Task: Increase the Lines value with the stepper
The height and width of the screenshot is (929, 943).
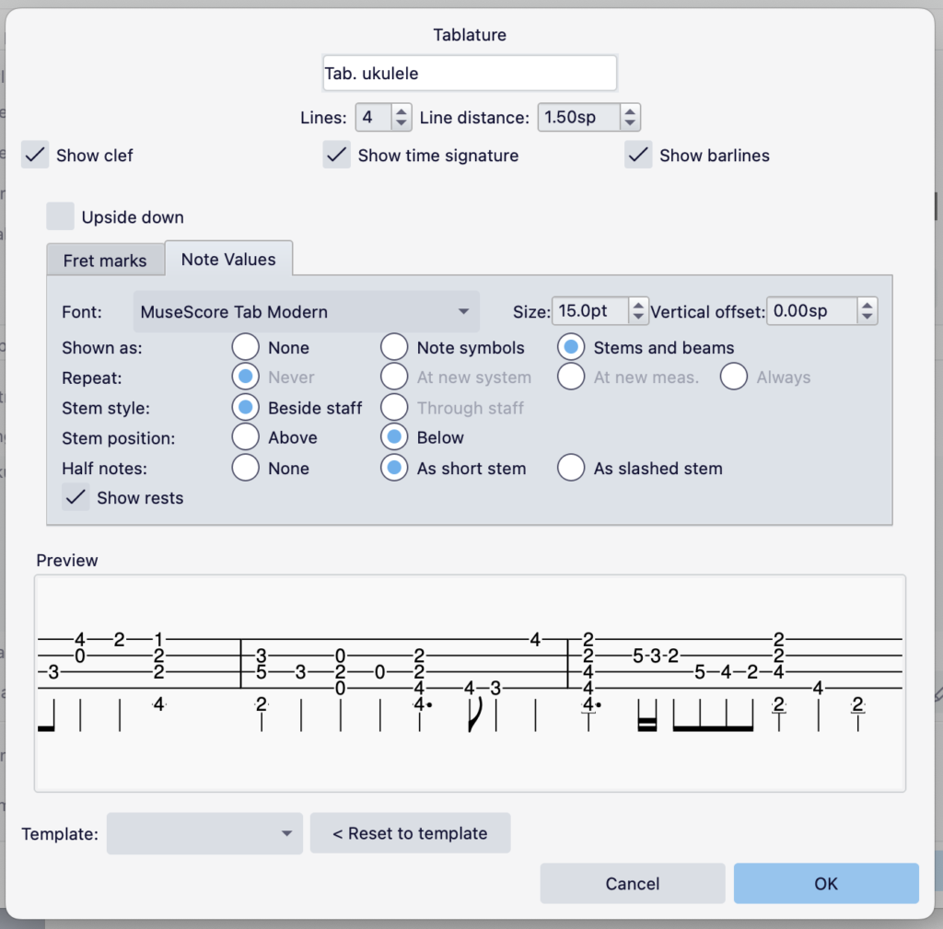Action: [401, 111]
